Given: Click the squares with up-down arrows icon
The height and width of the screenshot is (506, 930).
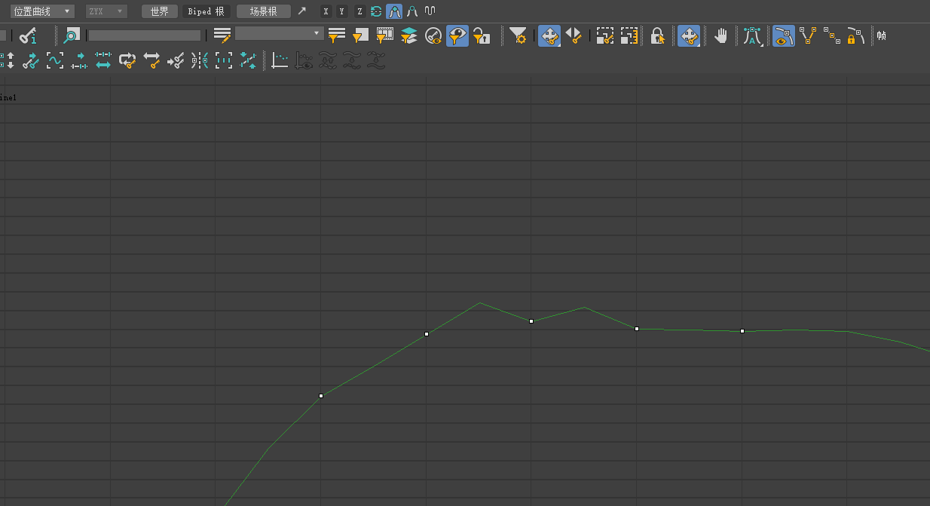Looking at the screenshot, I should click(x=8, y=60).
